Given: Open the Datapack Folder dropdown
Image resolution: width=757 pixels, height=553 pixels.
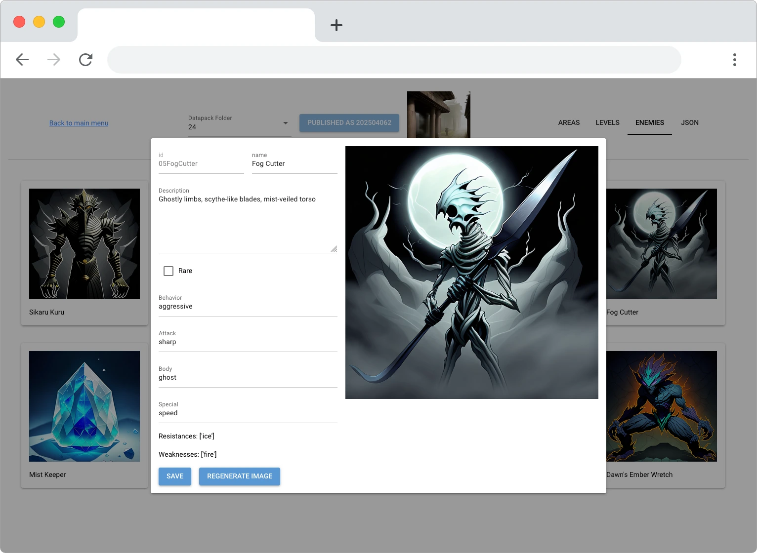Looking at the screenshot, I should (x=285, y=123).
